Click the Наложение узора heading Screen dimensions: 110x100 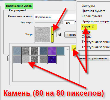point(19,6)
